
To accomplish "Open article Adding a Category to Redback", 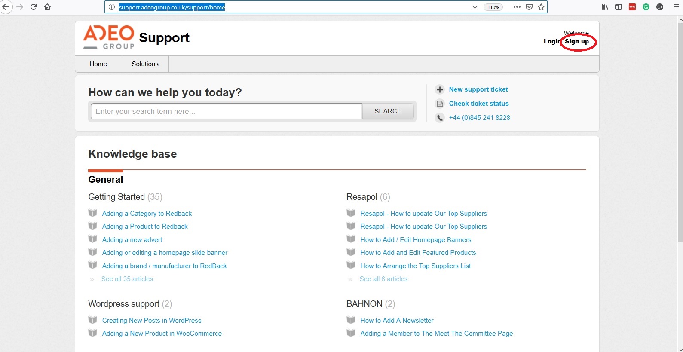I will (x=147, y=214).
